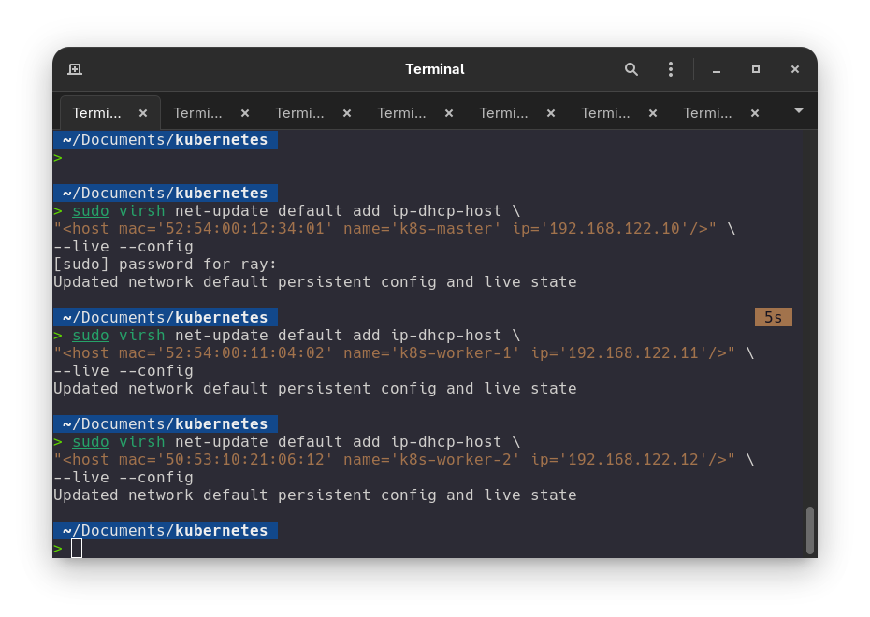Click the cursor at the bottom prompt
Screen dimensions: 870x617
[x=77, y=549]
